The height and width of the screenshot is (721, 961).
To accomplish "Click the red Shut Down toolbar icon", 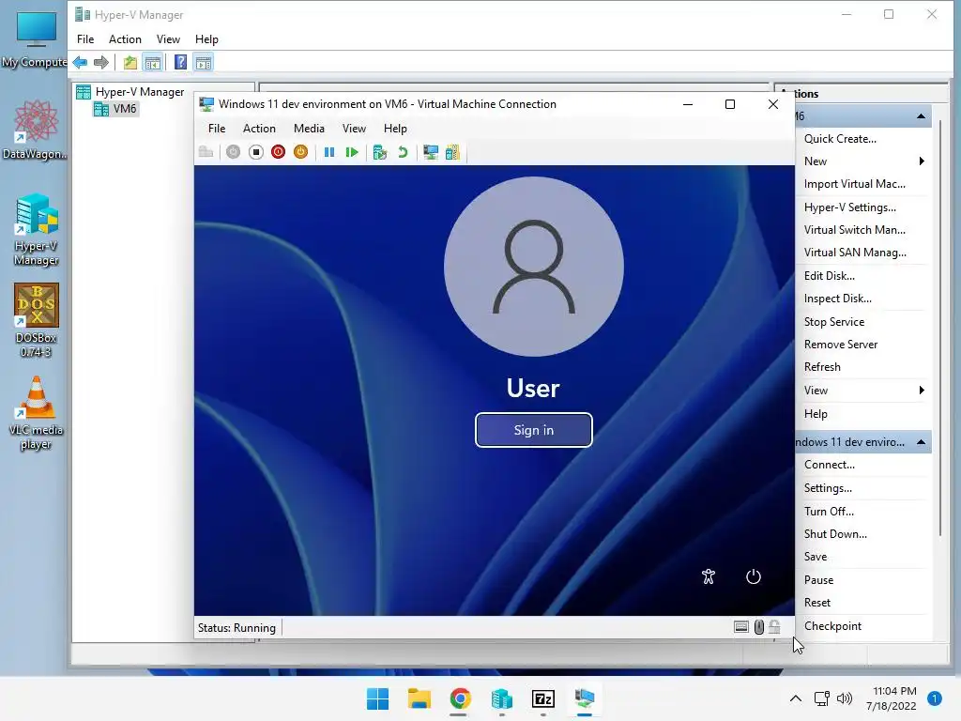I will pyautogui.click(x=278, y=152).
